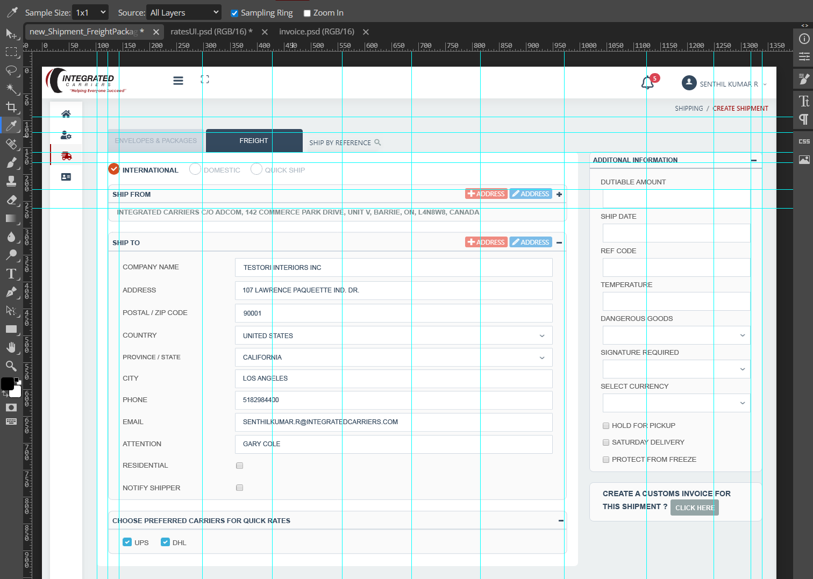Enable the Zoom In checkbox
This screenshot has height=579, width=813.
307,13
